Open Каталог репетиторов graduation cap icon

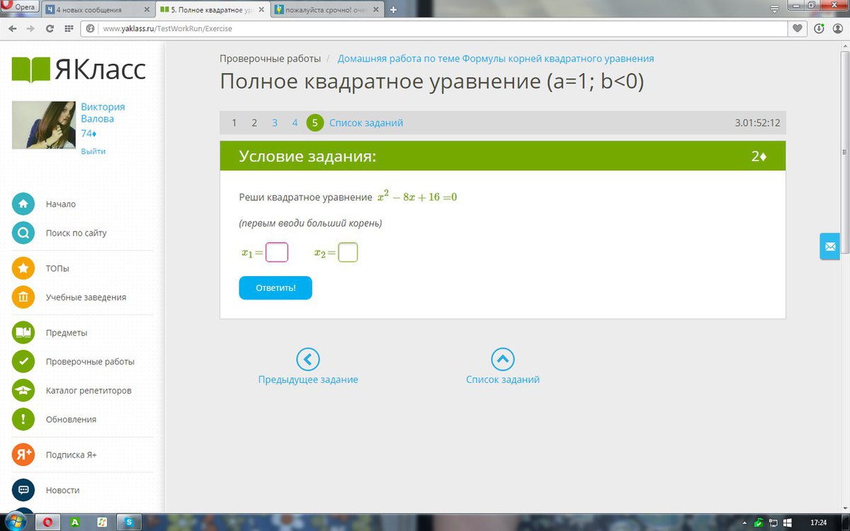pos(23,390)
